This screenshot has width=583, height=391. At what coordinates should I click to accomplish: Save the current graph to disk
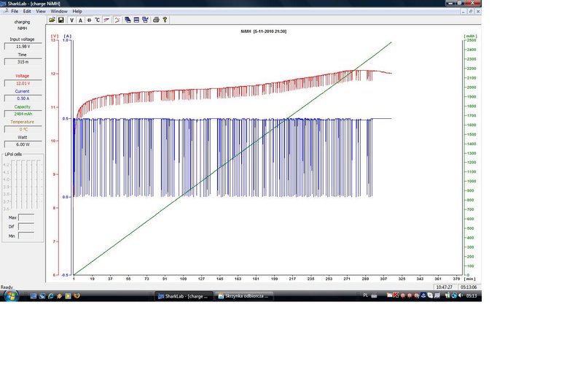pyautogui.click(x=61, y=20)
